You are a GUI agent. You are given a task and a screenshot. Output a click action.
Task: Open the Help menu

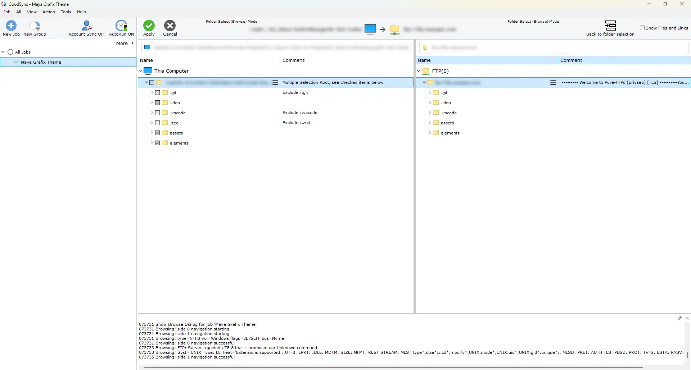click(81, 12)
